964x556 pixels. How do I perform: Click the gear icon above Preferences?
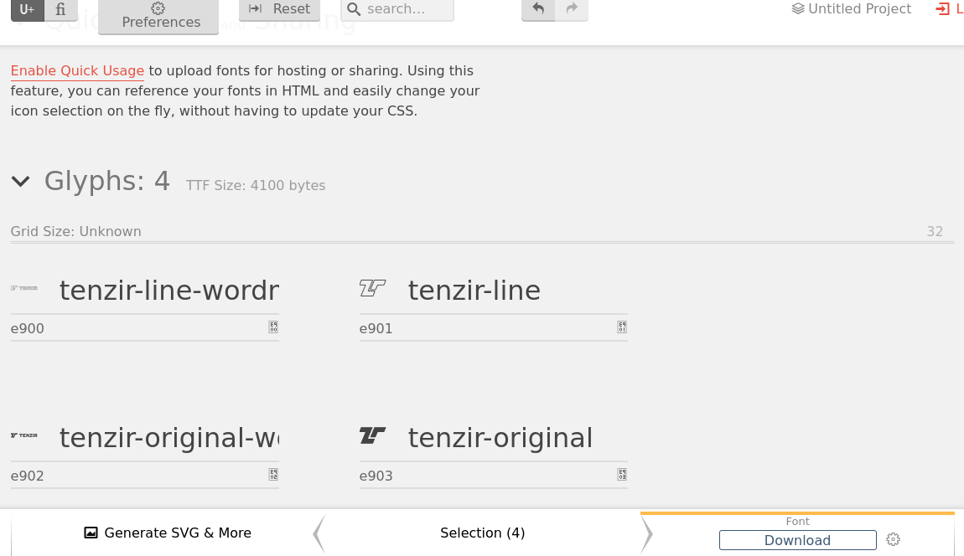[x=158, y=8]
